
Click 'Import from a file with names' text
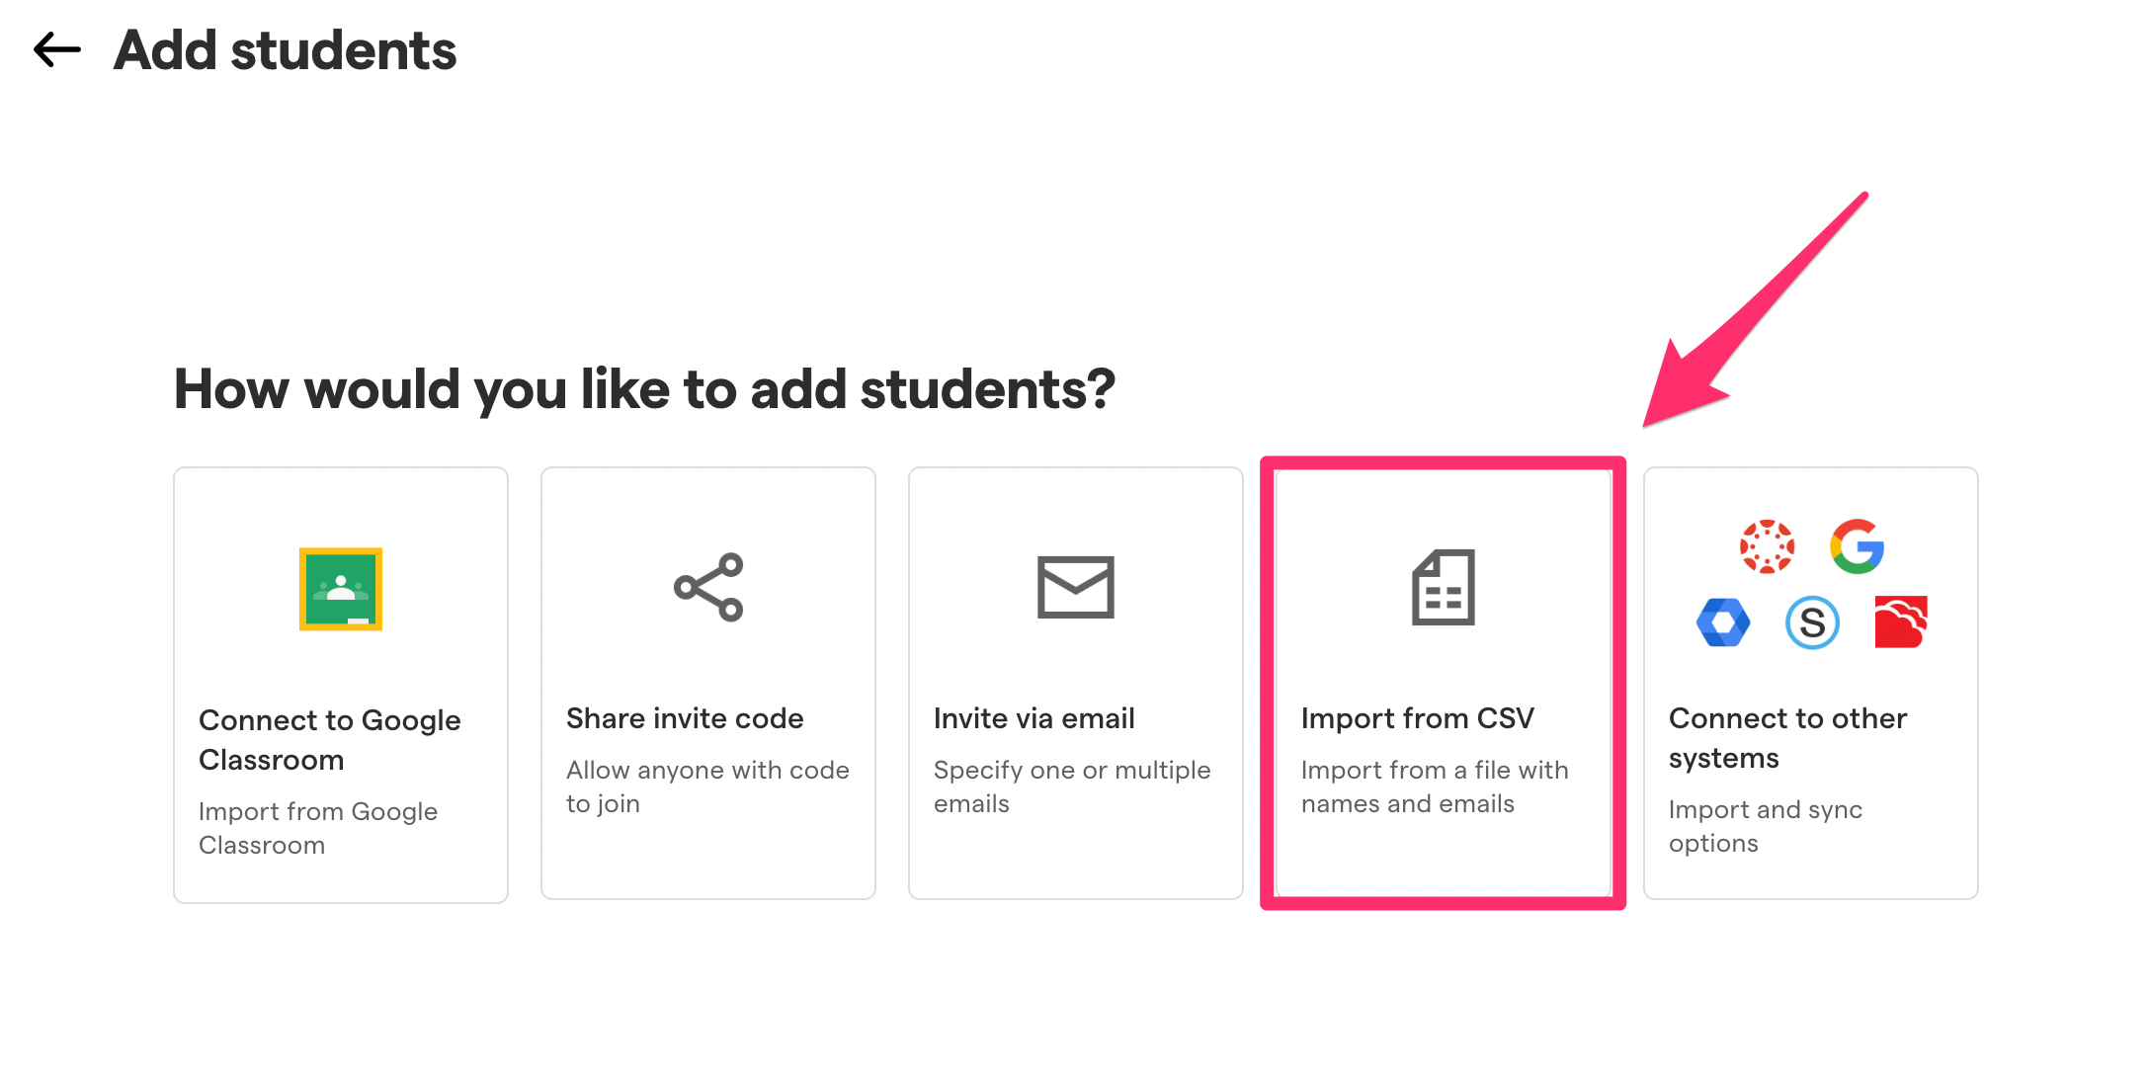pyautogui.click(x=1435, y=787)
